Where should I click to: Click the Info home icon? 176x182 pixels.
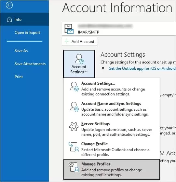[9, 20]
